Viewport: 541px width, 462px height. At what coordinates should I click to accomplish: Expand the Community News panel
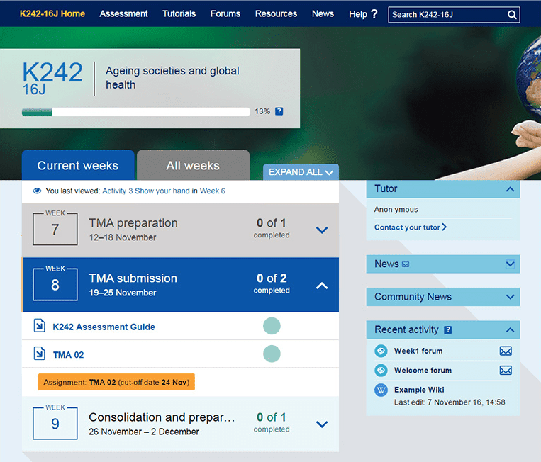[510, 297]
